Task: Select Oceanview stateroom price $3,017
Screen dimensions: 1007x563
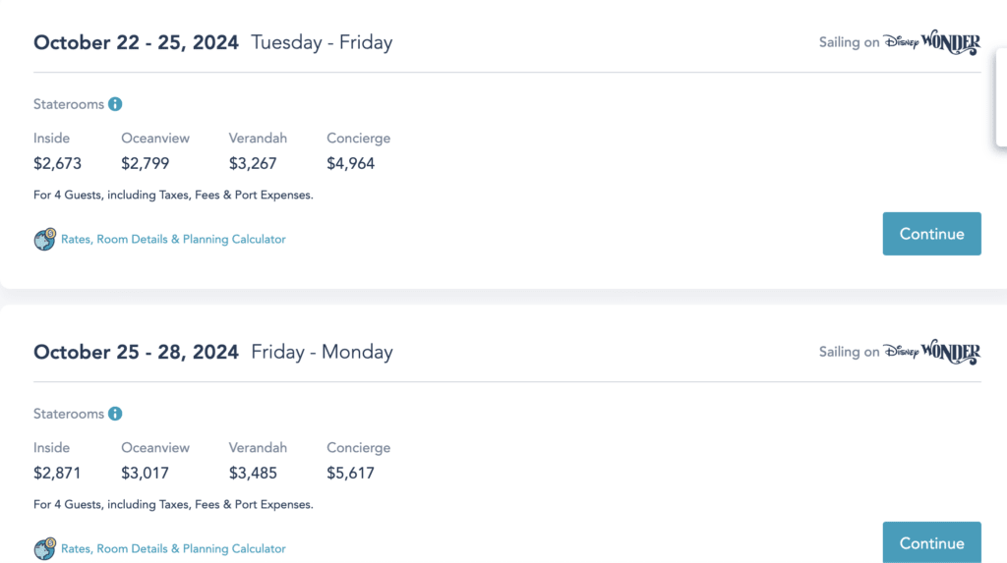Action: click(x=147, y=473)
